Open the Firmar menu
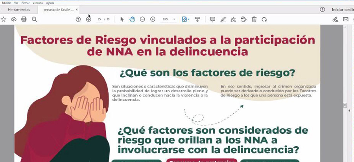Screen dimensions: 354x162 tap(26, 3)
